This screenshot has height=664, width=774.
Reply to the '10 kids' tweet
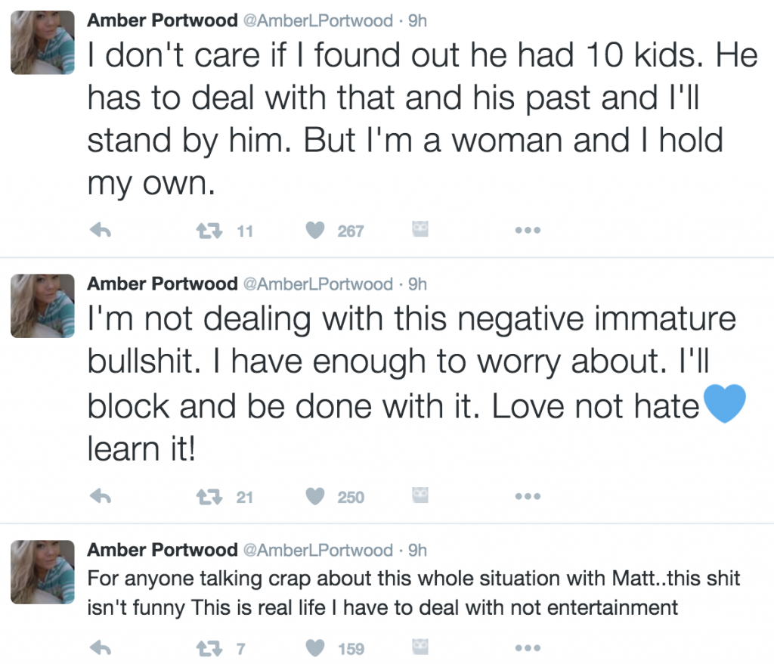click(101, 231)
